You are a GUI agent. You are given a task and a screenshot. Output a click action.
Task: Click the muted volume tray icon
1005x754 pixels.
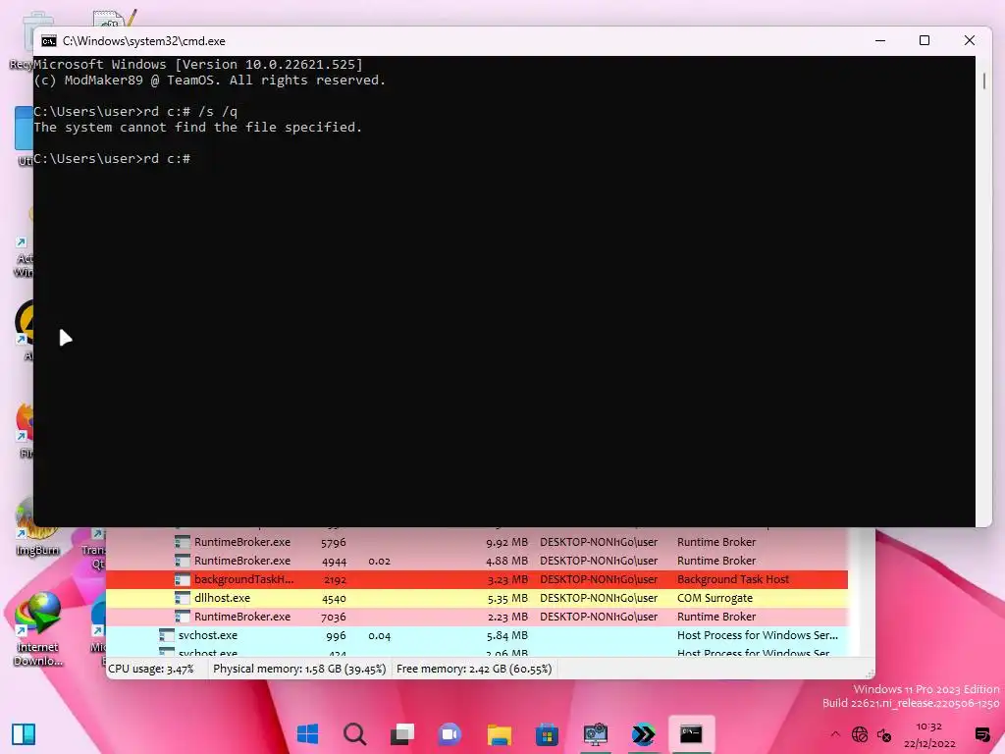click(x=884, y=734)
